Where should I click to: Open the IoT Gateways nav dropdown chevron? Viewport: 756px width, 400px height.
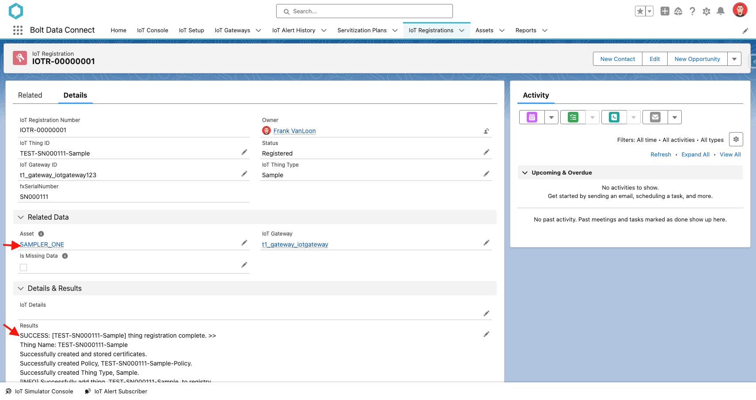click(258, 30)
